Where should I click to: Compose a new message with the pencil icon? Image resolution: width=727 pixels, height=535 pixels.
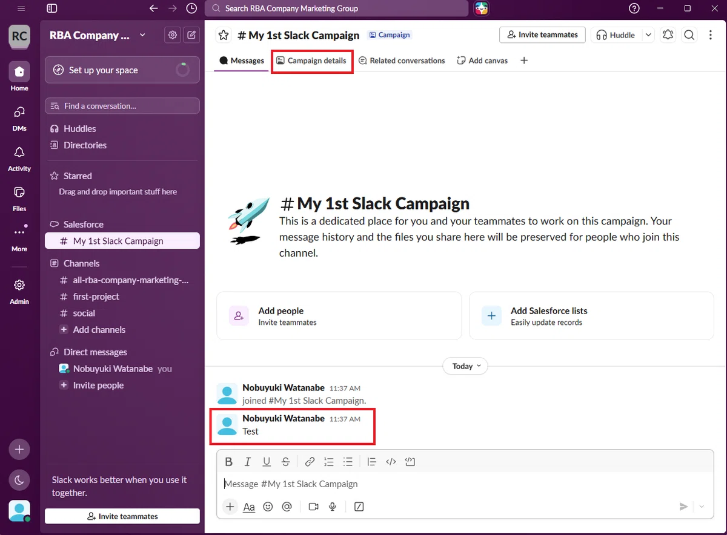(191, 35)
